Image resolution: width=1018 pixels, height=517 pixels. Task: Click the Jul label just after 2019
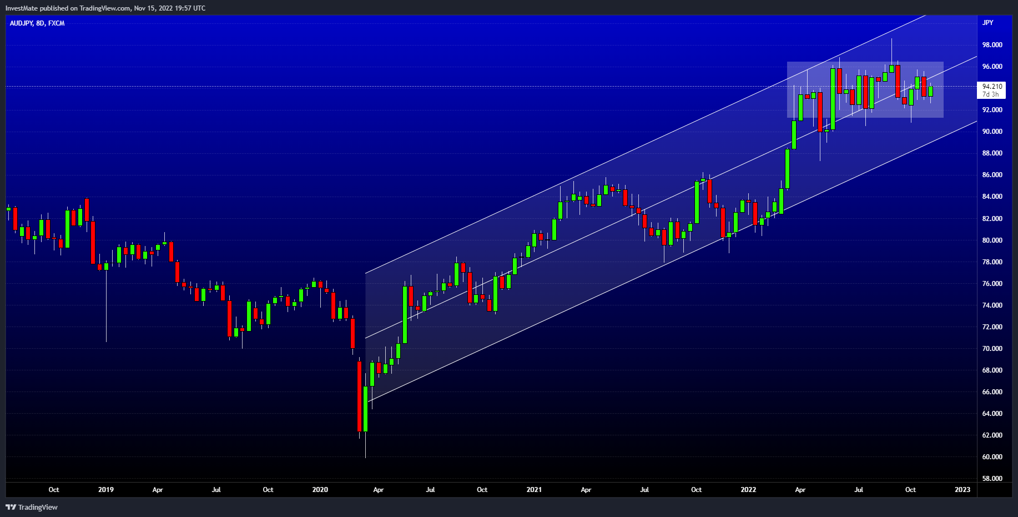point(216,490)
